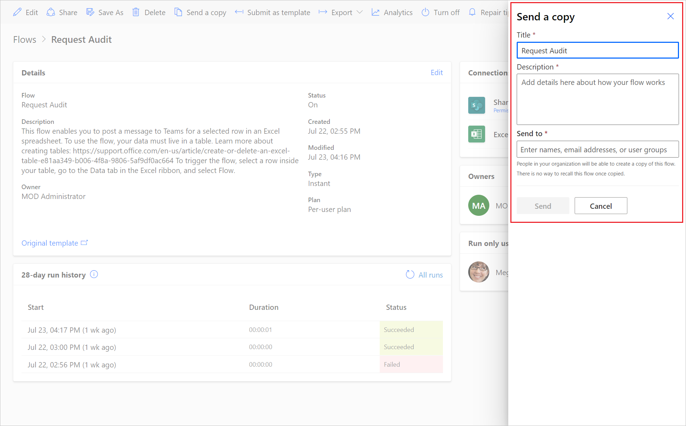The width and height of the screenshot is (686, 426).
Task: Click the failed run entry Jul 22
Action: pos(72,364)
